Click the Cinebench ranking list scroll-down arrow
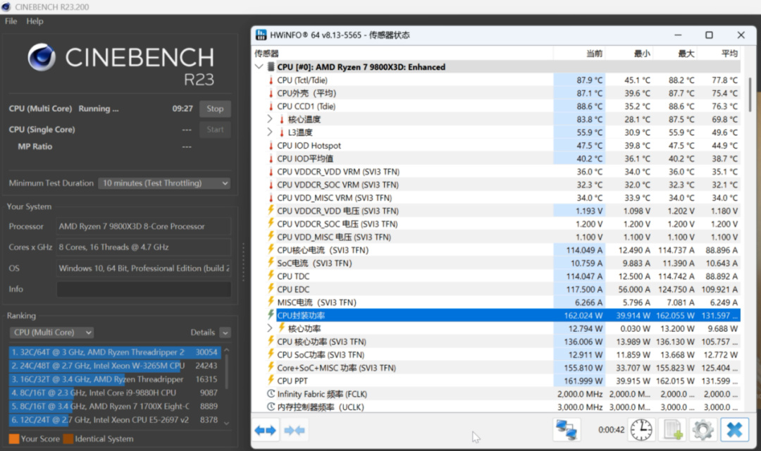 click(x=227, y=424)
